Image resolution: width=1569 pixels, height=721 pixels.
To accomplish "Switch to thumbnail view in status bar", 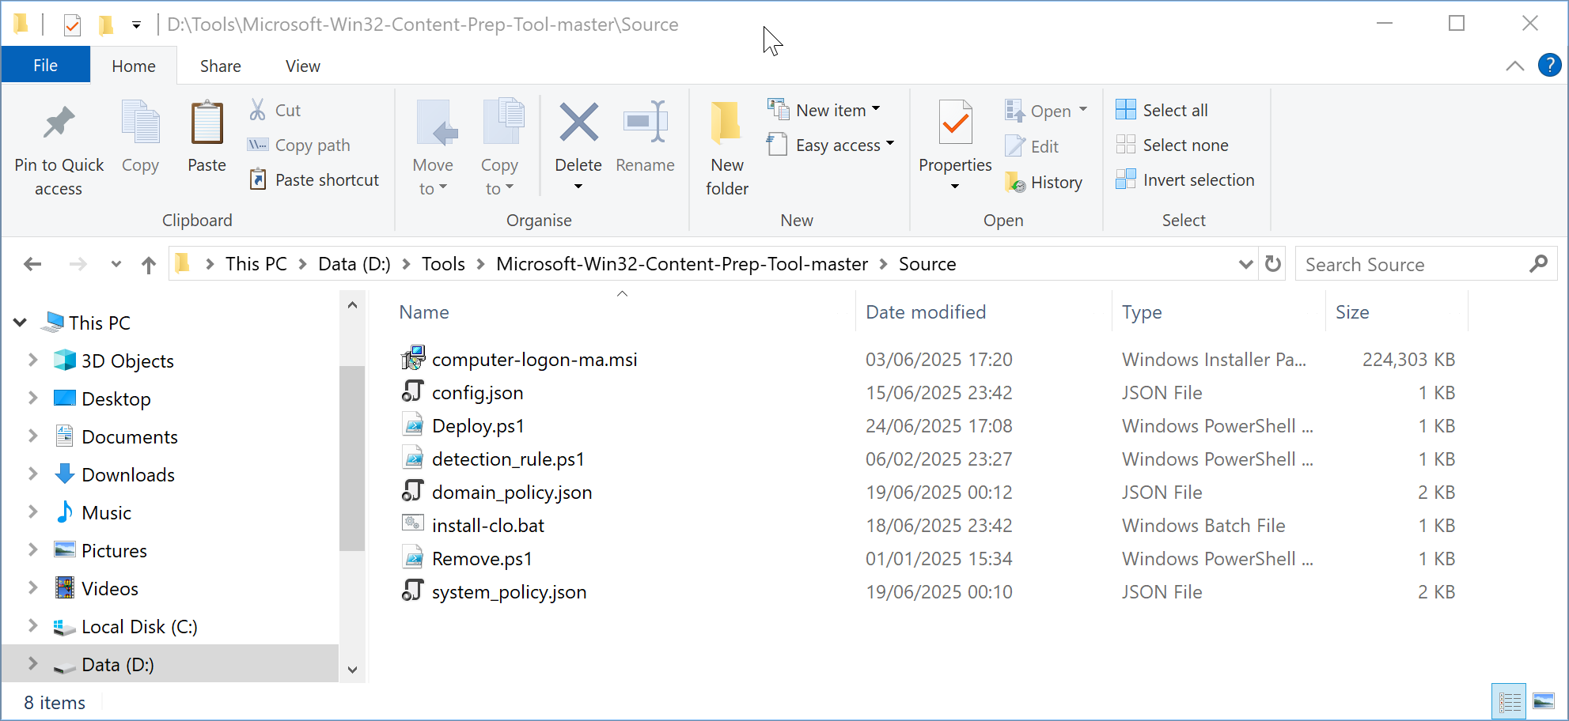I will click(1544, 700).
